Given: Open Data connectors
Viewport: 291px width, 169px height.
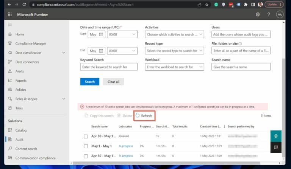Looking at the screenshot, I should (x=27, y=62).
